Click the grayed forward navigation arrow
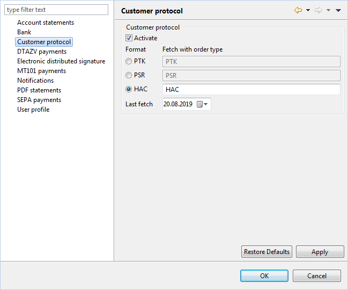348x290 pixels. pyautogui.click(x=319, y=10)
